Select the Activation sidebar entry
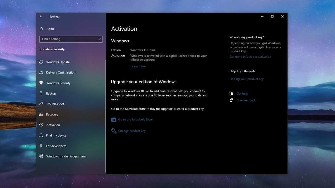 tap(53, 125)
